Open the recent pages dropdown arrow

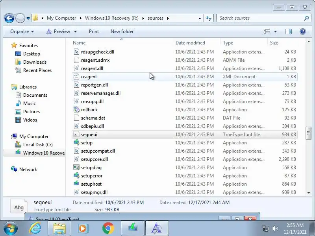[28, 18]
